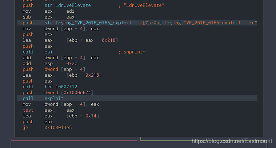Image resolution: width=276 pixels, height=148 pixels.
Task: Select the highlighted 'call exploit' line
Action: (137, 99)
